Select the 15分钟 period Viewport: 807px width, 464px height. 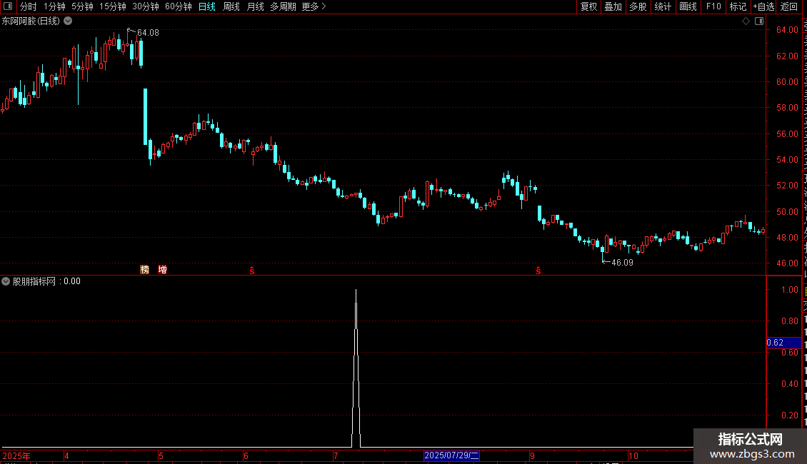(x=113, y=6)
